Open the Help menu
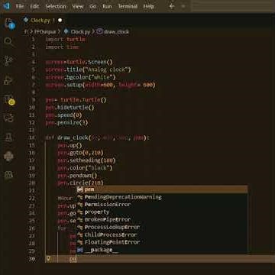The width and height of the screenshot is (275, 275). pos(149,6)
